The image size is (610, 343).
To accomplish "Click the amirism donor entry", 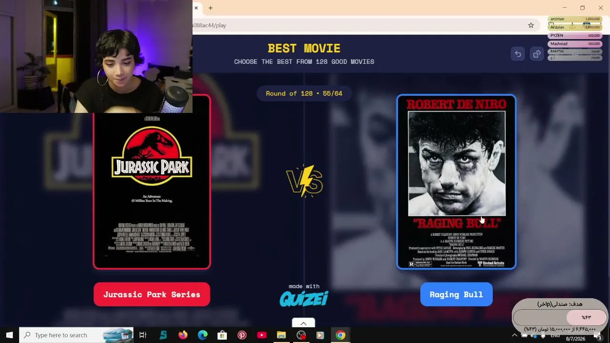I will [575, 19].
